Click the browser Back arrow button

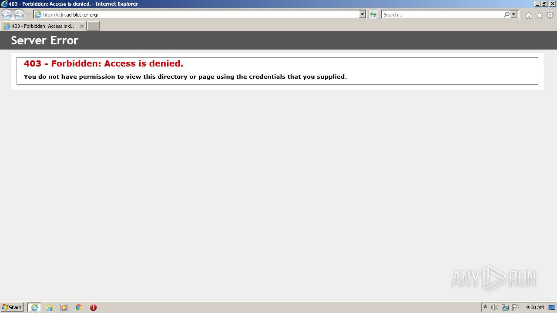pyautogui.click(x=7, y=14)
